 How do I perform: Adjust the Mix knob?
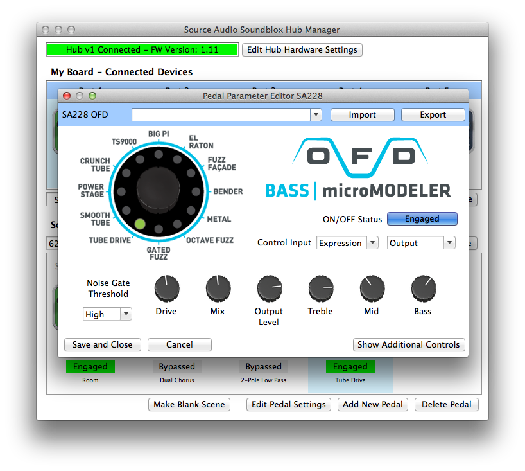218,289
